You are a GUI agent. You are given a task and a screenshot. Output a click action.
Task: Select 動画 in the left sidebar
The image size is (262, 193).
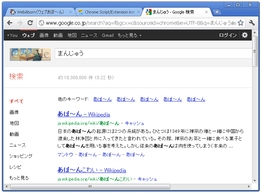[x=14, y=134]
